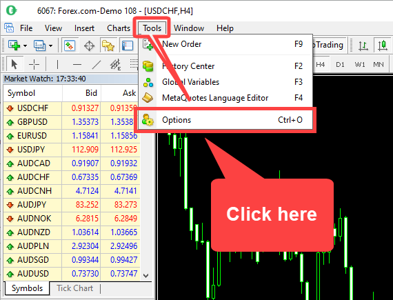Expand the New Chart dropdown arrow
The height and width of the screenshot is (300, 393).
(25, 46)
